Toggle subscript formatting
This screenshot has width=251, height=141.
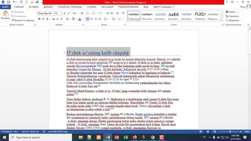click(x=58, y=19)
